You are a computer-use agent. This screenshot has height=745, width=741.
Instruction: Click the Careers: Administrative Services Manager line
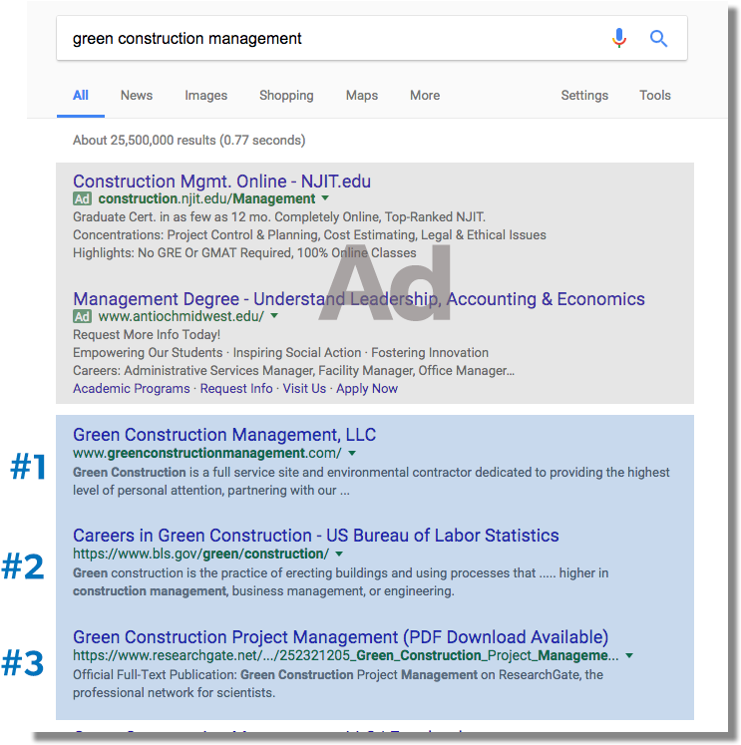(293, 371)
